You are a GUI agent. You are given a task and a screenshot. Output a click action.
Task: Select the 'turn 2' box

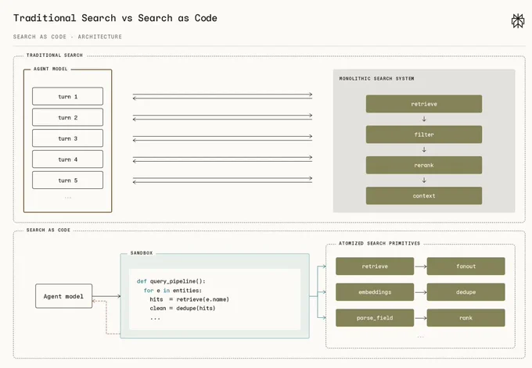pos(67,117)
